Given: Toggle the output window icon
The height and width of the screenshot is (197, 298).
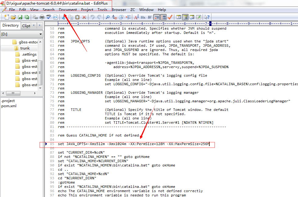Looking at the screenshot, I should pos(192,17).
